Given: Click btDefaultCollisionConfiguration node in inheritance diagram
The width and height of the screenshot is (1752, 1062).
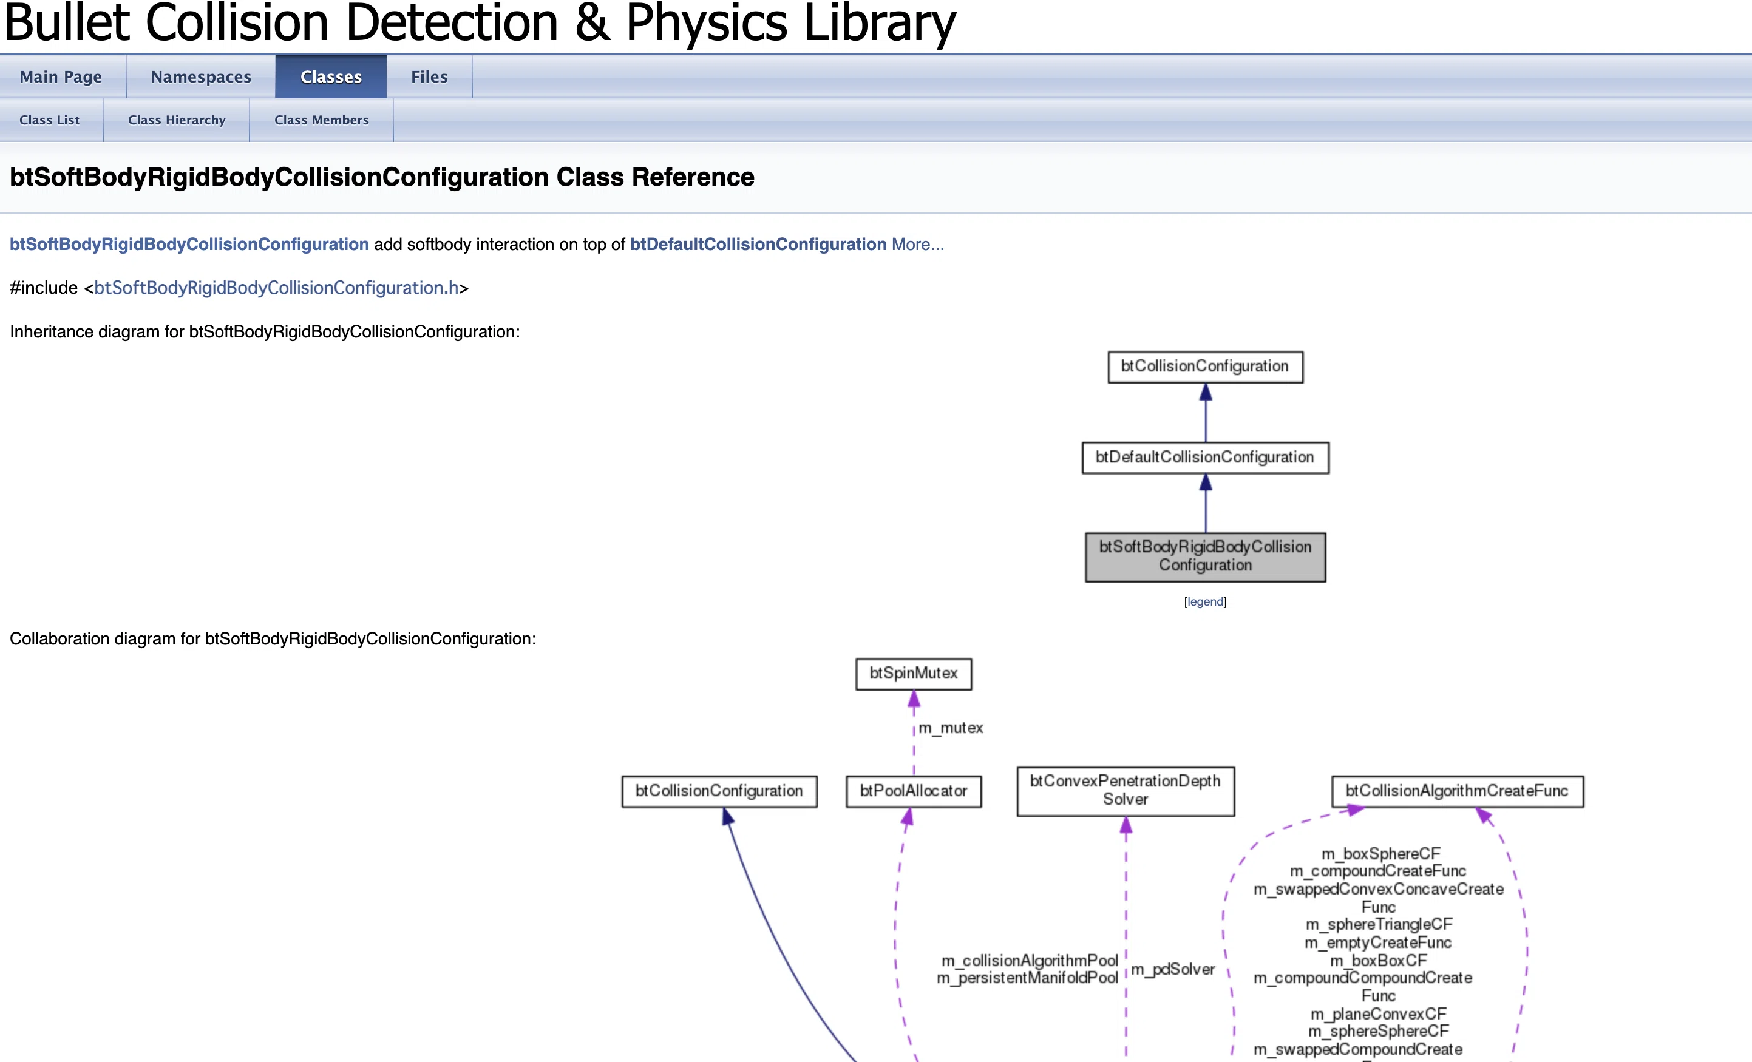Looking at the screenshot, I should click(1205, 458).
